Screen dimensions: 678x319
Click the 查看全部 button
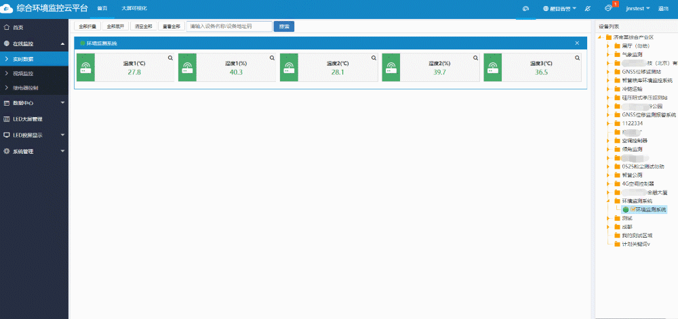pos(172,26)
